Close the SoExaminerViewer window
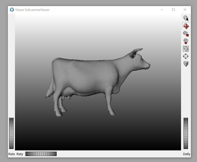 tap(185, 10)
